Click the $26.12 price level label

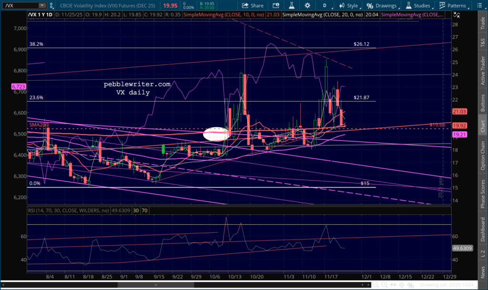click(361, 44)
